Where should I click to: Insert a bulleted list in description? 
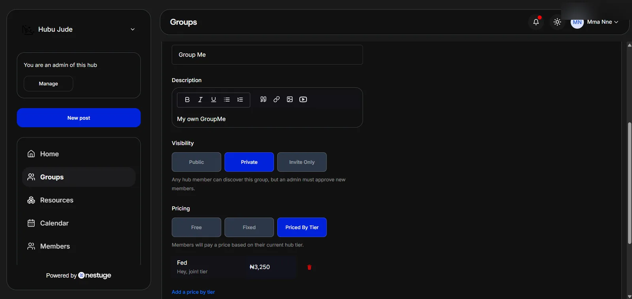point(227,100)
